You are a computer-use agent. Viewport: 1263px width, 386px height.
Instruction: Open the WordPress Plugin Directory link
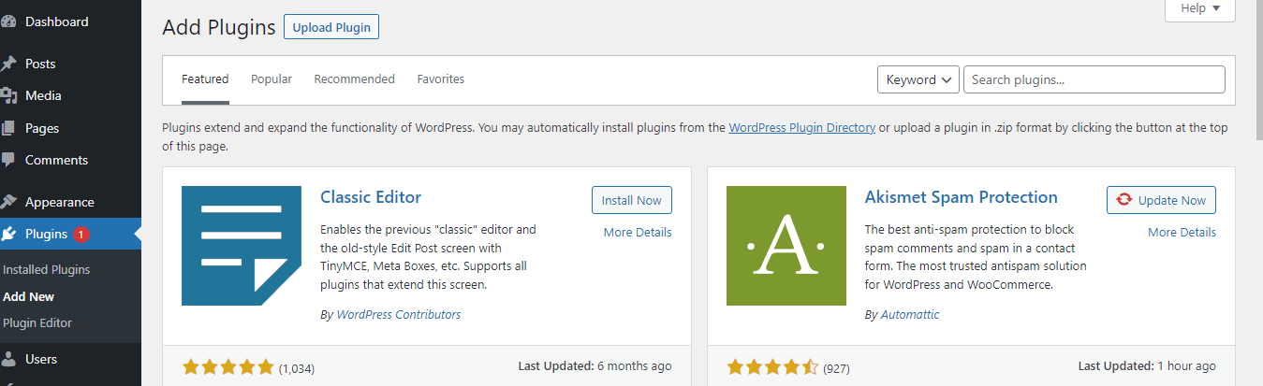coord(802,127)
